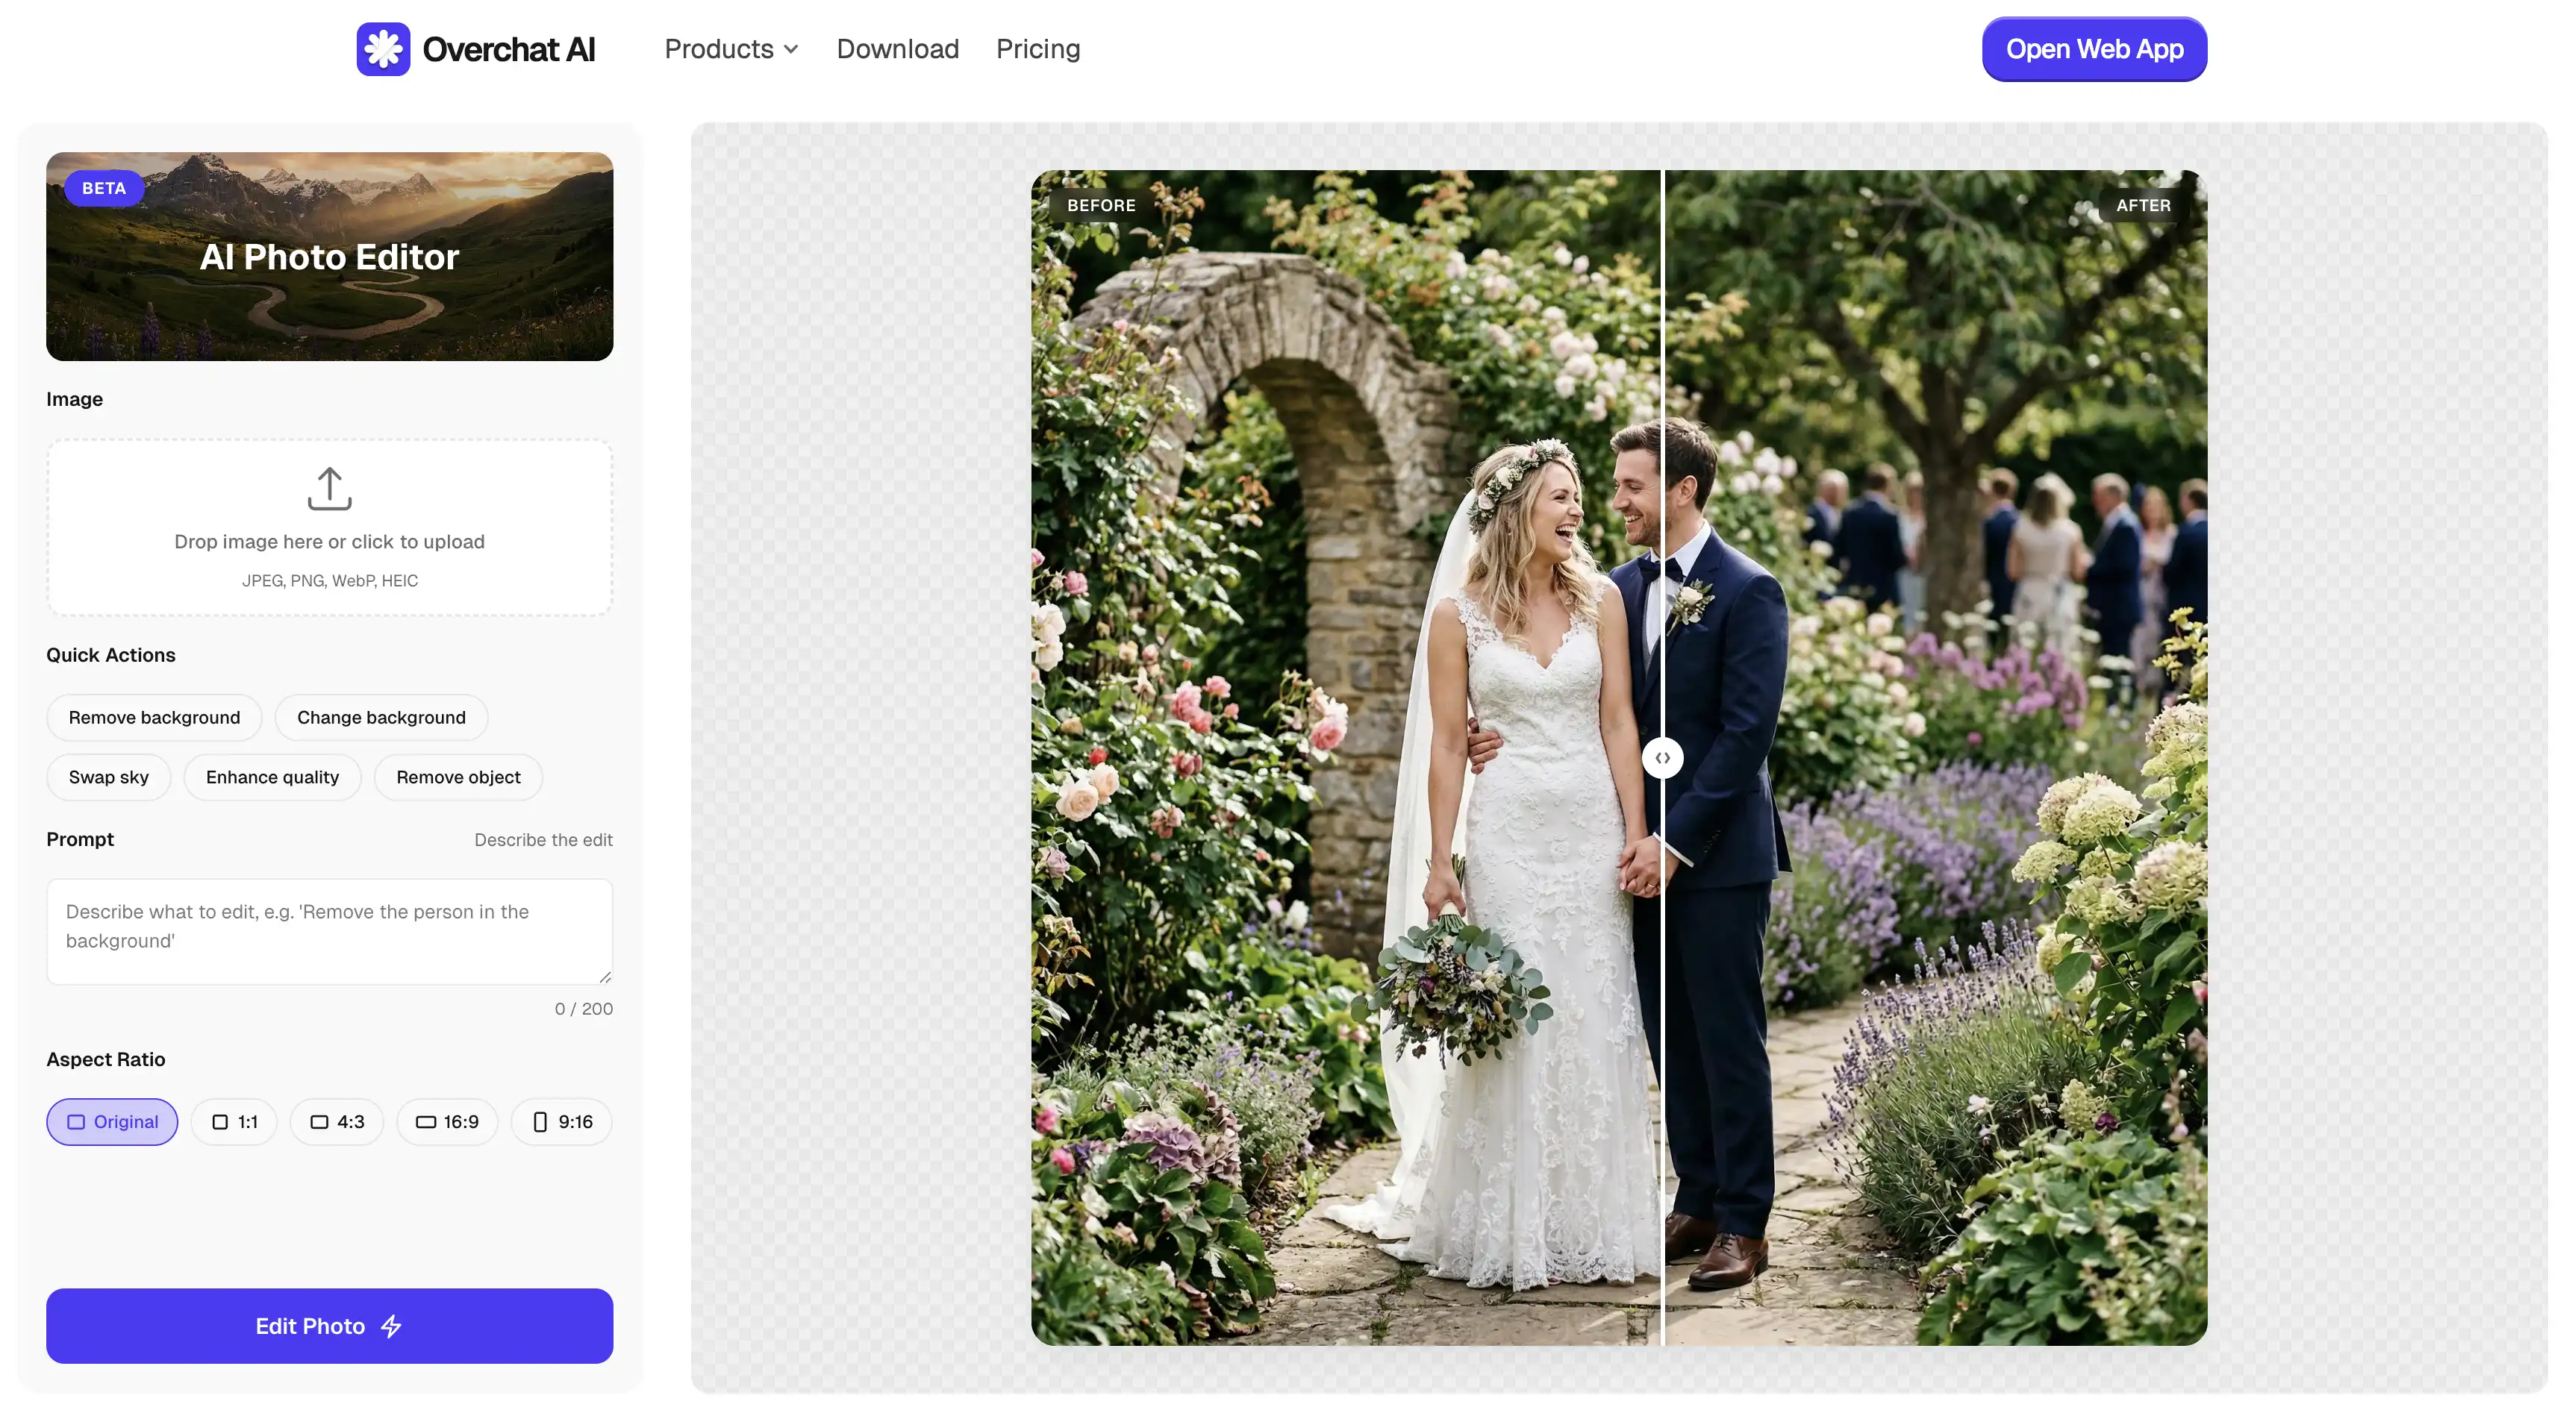The width and height of the screenshot is (2569, 1416).
Task: Select the Enhance quality quick action
Action: pos(272,777)
